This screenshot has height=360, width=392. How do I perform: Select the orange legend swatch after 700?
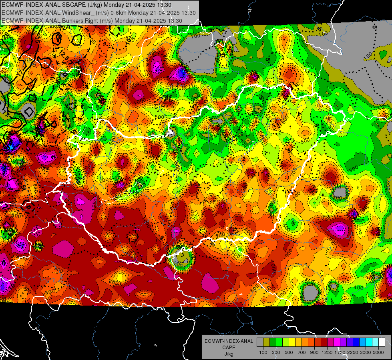pos(305,342)
